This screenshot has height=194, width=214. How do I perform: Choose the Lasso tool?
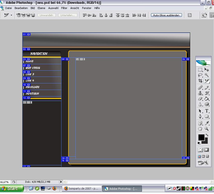click(200, 75)
